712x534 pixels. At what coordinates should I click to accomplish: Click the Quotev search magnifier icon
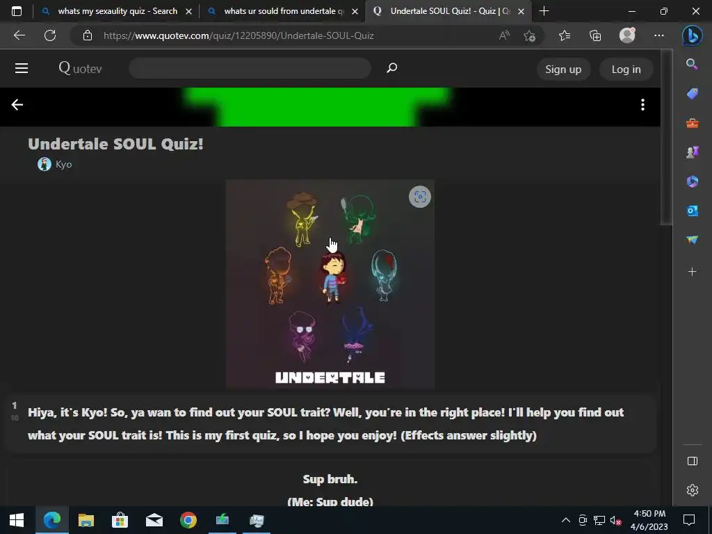(x=391, y=68)
